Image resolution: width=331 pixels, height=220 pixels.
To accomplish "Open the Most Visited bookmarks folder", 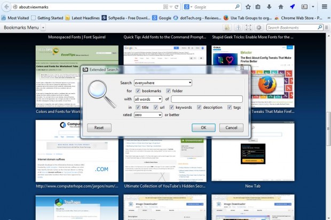I will pos(17,18).
